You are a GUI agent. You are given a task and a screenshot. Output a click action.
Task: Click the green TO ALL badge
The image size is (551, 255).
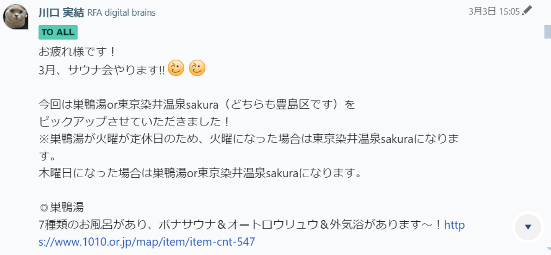pyautogui.click(x=58, y=33)
